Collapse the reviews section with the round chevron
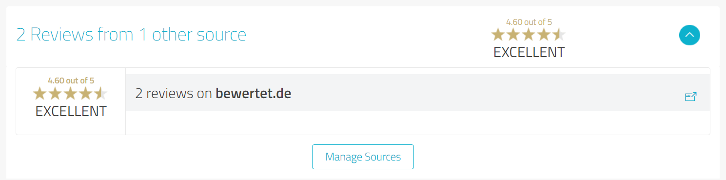 [x=689, y=35]
